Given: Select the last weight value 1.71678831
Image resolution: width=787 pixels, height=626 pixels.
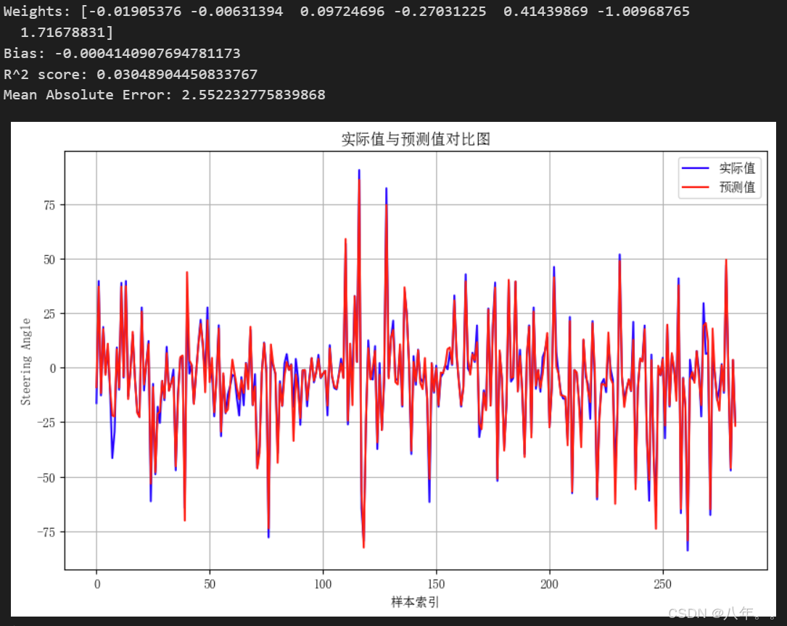Looking at the screenshot, I should pyautogui.click(x=62, y=33).
